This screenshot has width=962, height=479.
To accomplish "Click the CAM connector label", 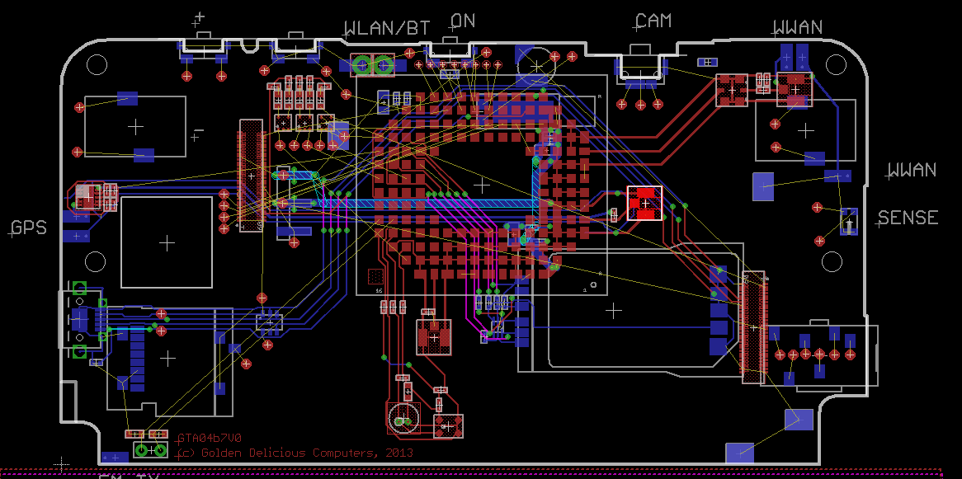I will [653, 21].
